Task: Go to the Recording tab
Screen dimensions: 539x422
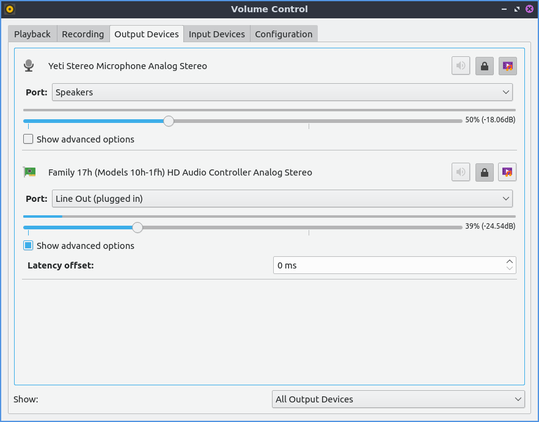Action: [82, 34]
